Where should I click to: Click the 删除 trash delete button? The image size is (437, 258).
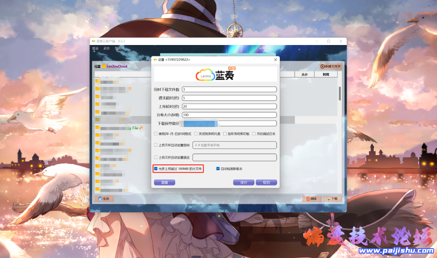pyautogui.click(x=312, y=199)
